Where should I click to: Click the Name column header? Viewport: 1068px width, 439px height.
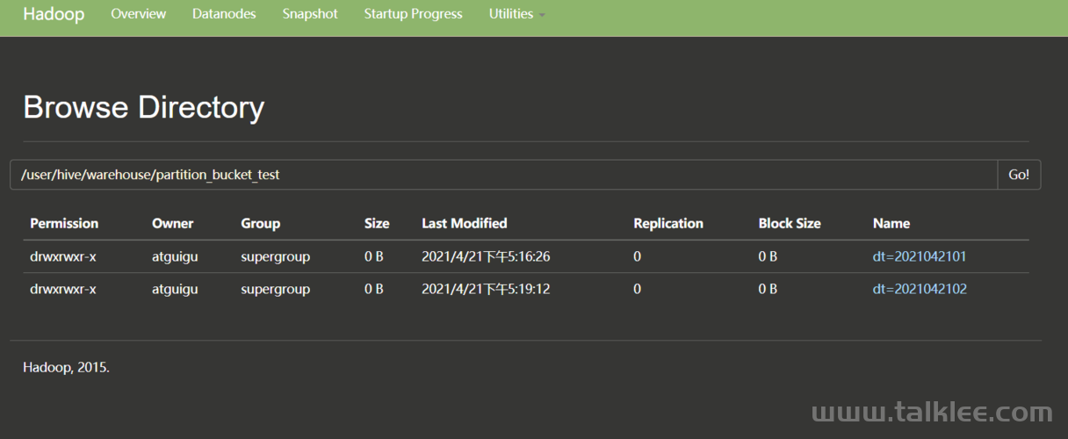click(x=891, y=223)
